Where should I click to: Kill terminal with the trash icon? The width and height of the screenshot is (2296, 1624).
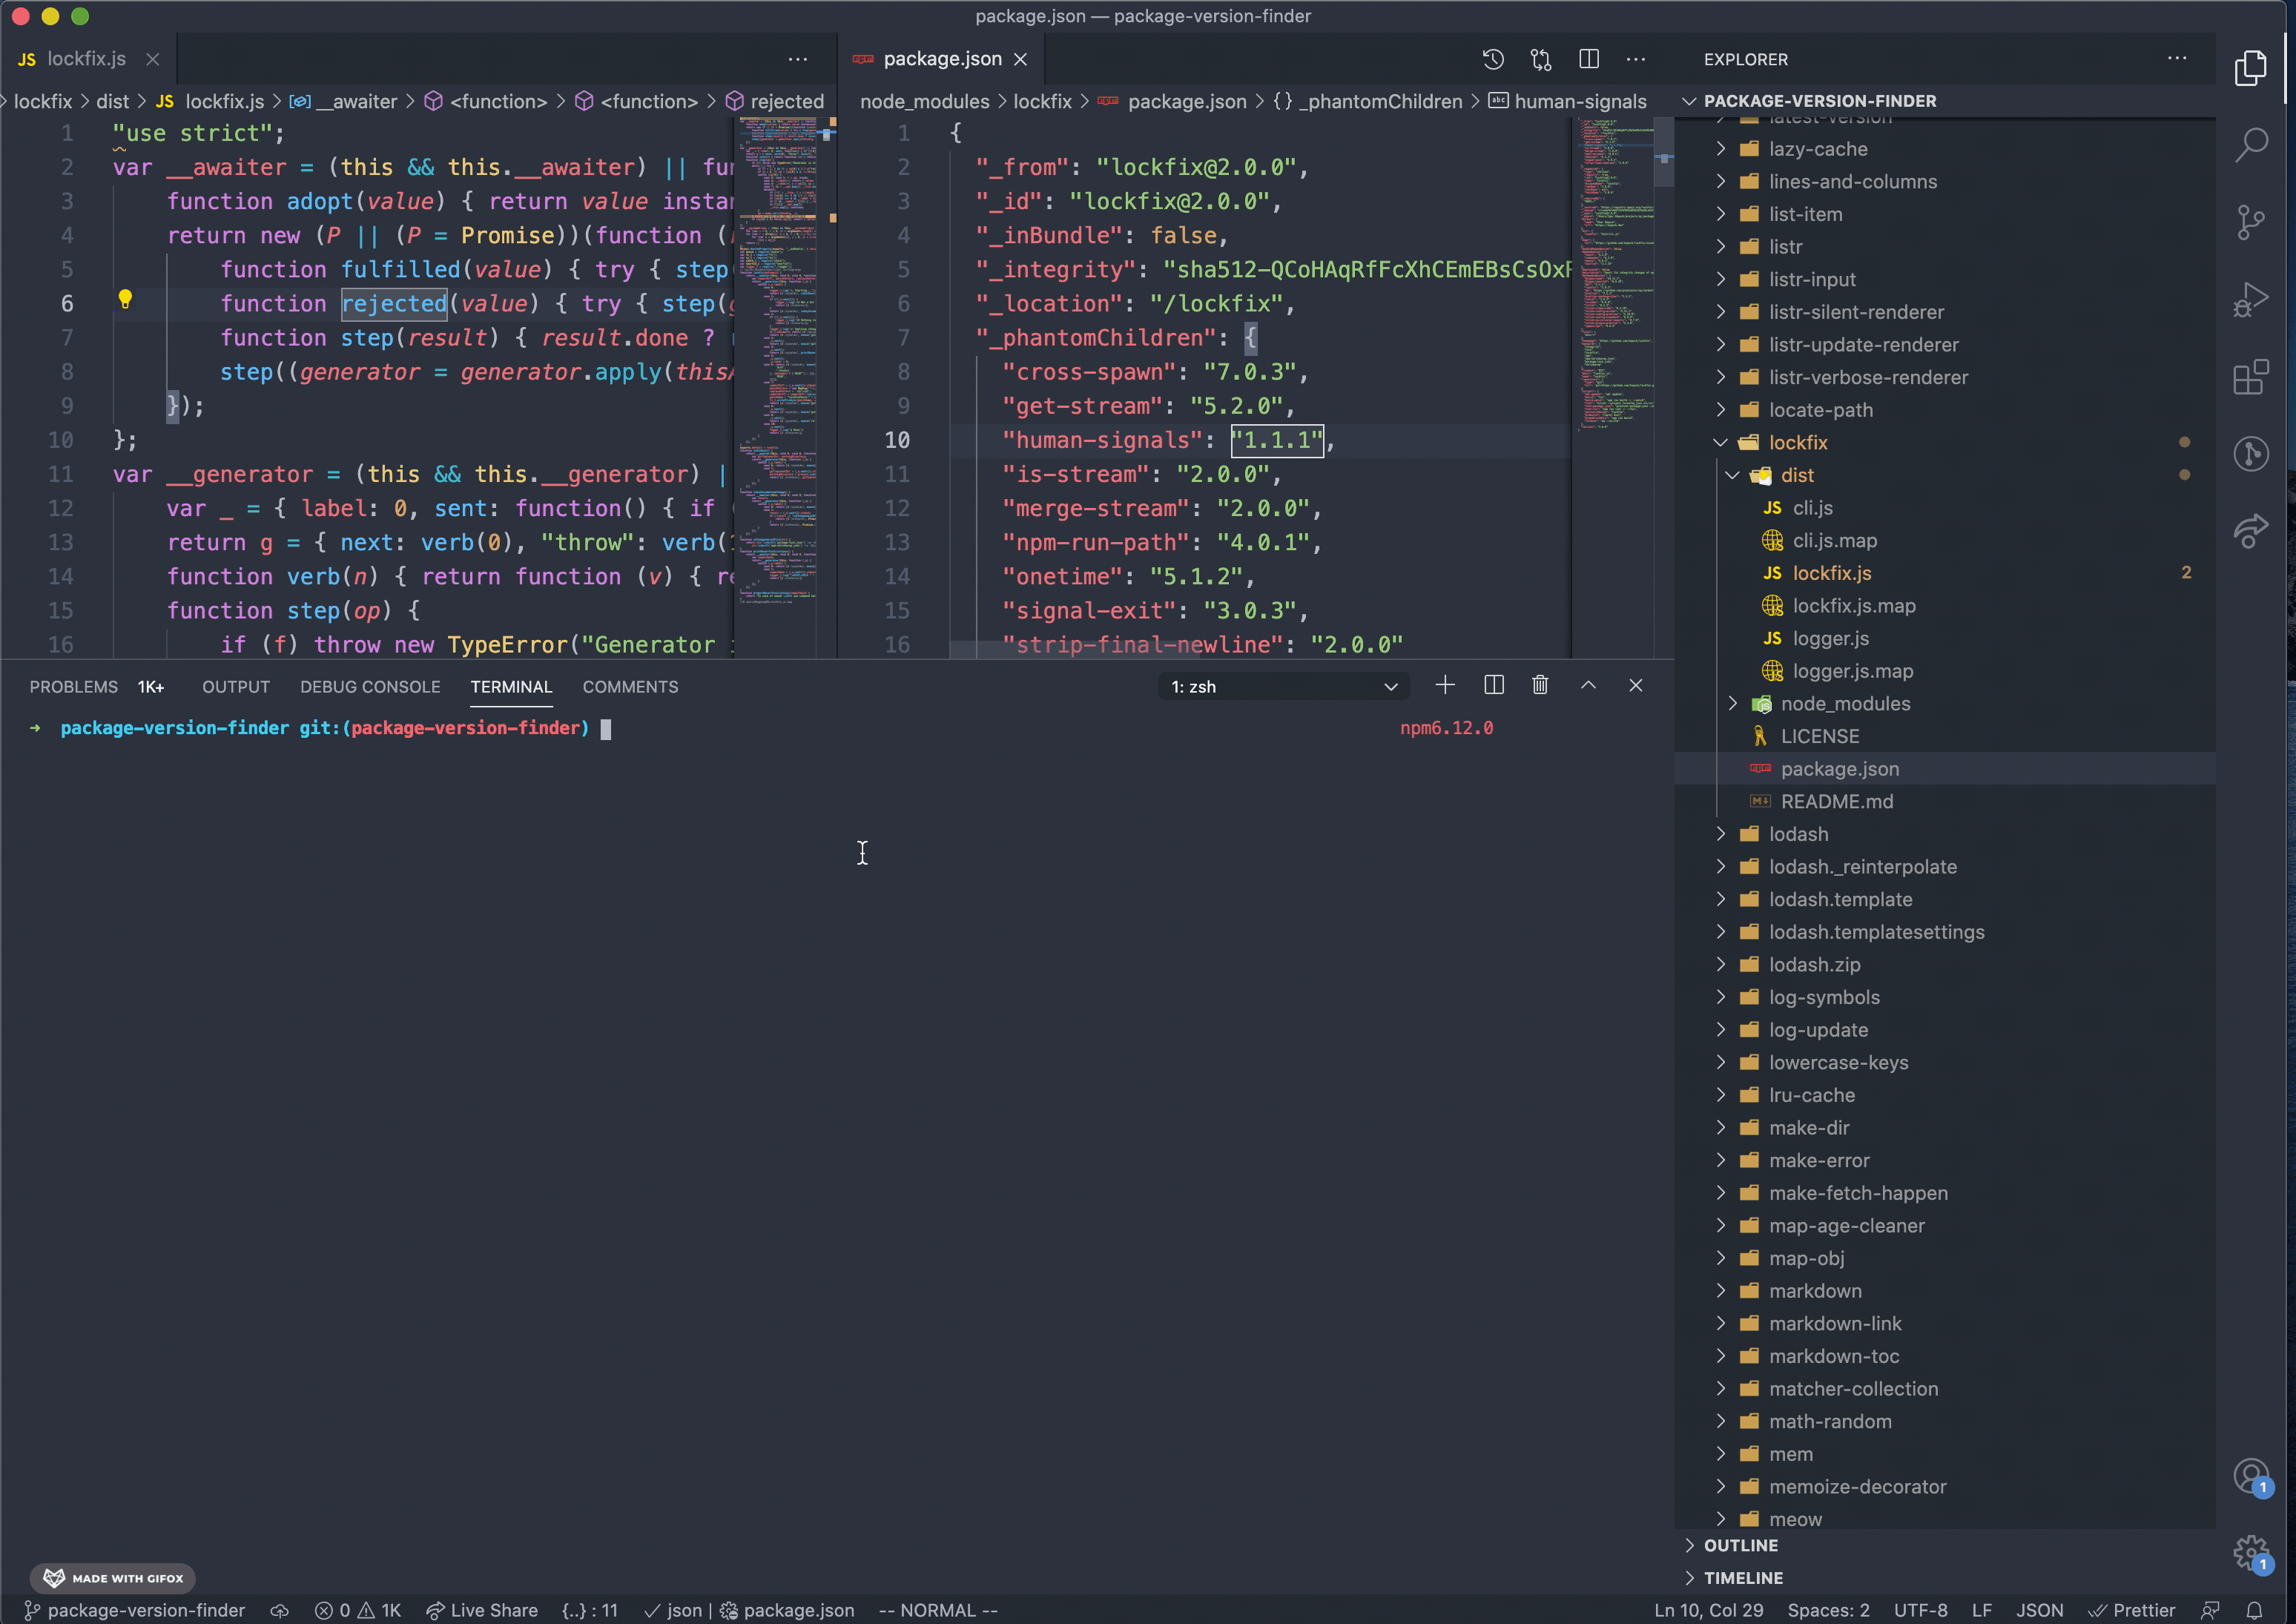click(1540, 685)
